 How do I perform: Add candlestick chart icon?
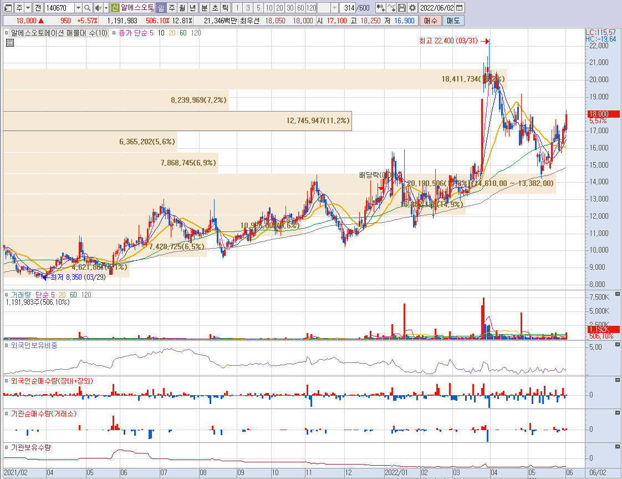(380, 8)
